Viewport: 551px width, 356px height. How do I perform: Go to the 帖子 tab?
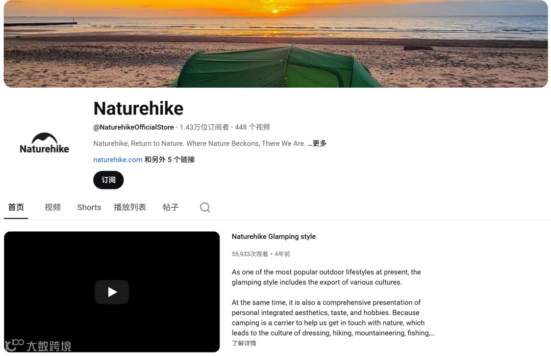(170, 207)
